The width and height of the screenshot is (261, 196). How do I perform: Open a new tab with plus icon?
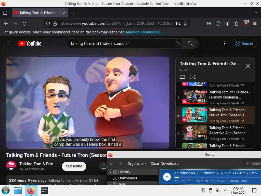(x=74, y=13)
